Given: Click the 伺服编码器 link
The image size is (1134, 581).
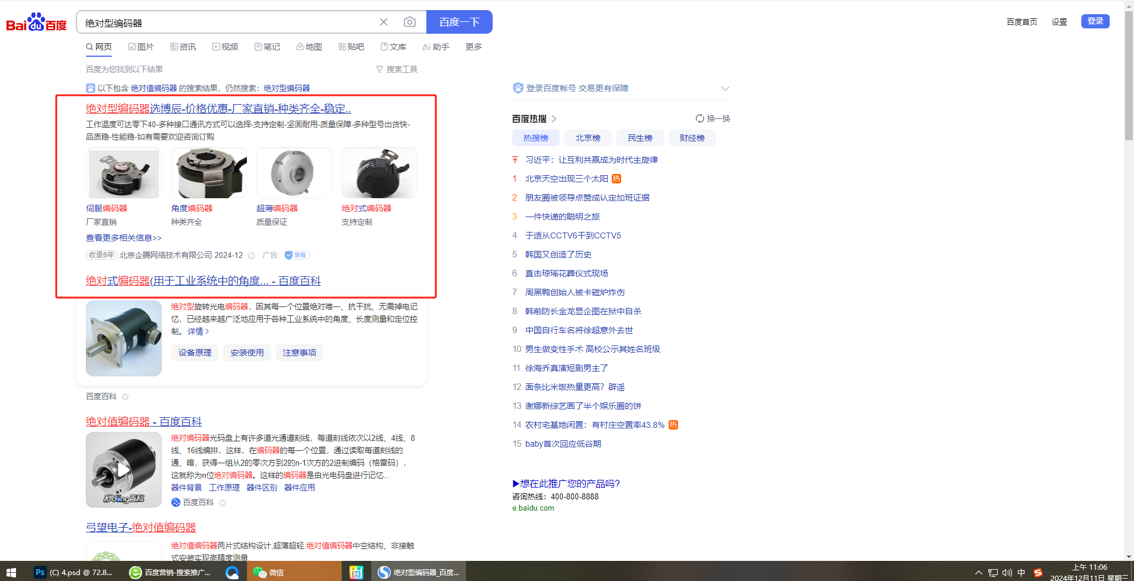Looking at the screenshot, I should pyautogui.click(x=107, y=208).
